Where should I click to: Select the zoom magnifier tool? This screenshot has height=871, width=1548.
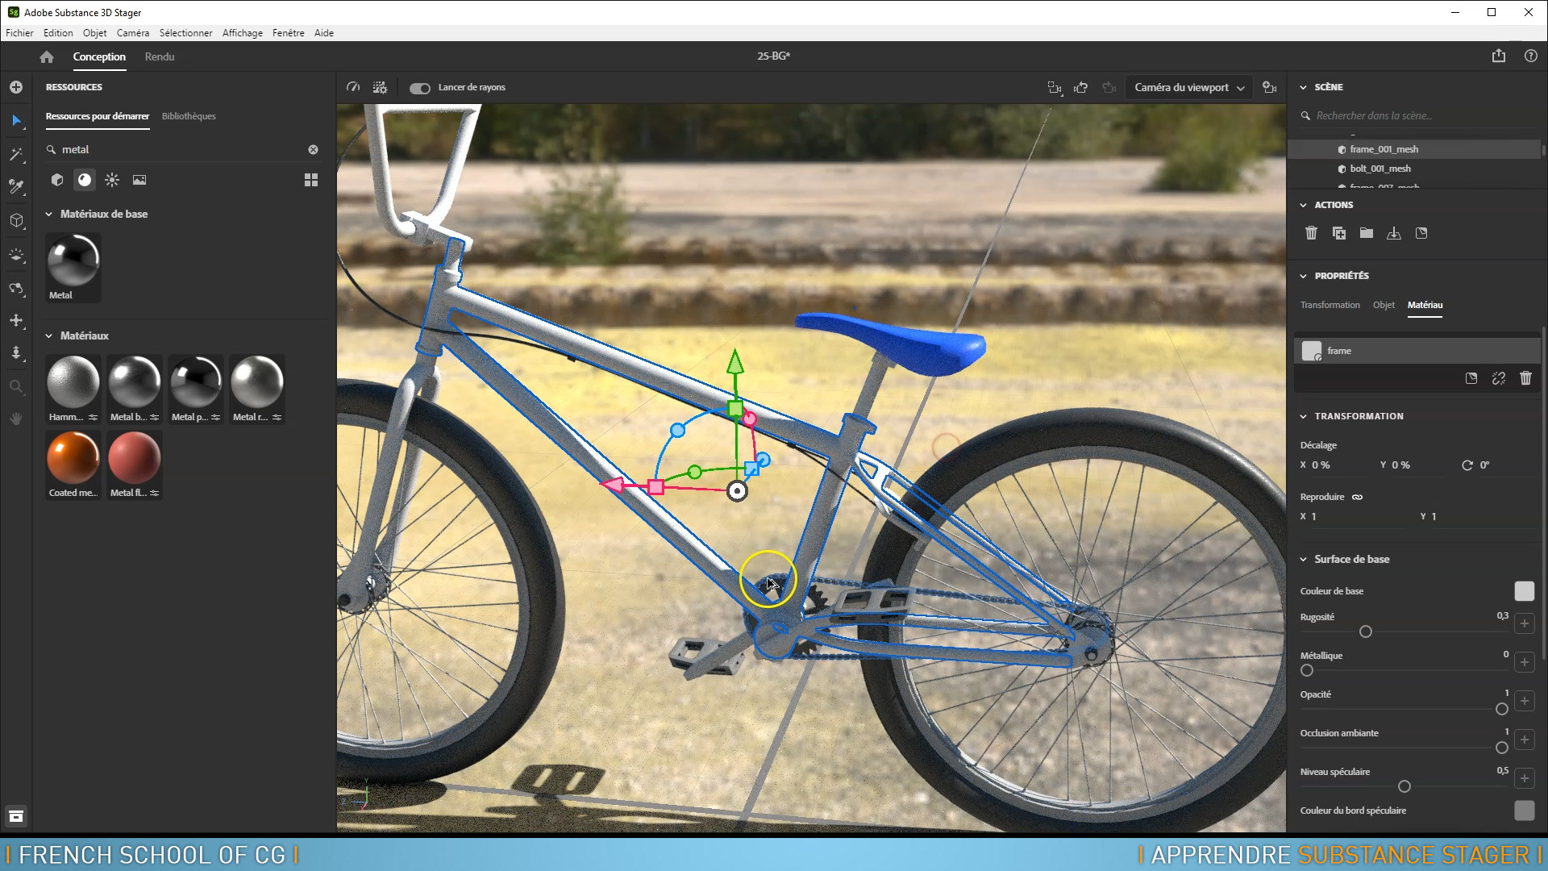[x=16, y=386]
